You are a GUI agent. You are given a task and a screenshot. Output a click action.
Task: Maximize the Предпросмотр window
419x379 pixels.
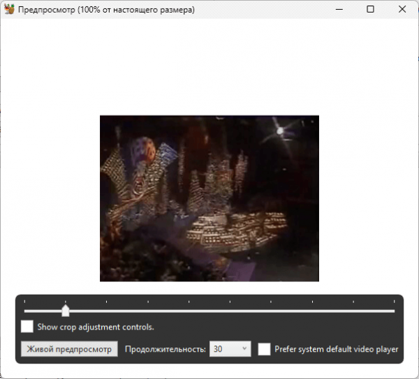point(370,9)
